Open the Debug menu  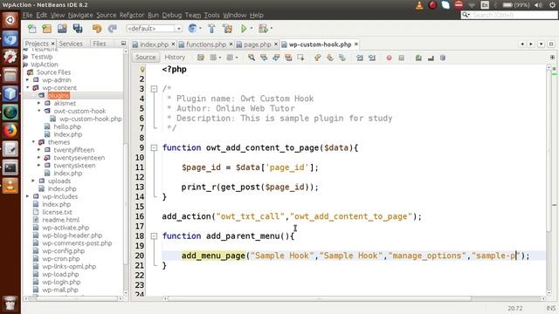[x=172, y=15]
